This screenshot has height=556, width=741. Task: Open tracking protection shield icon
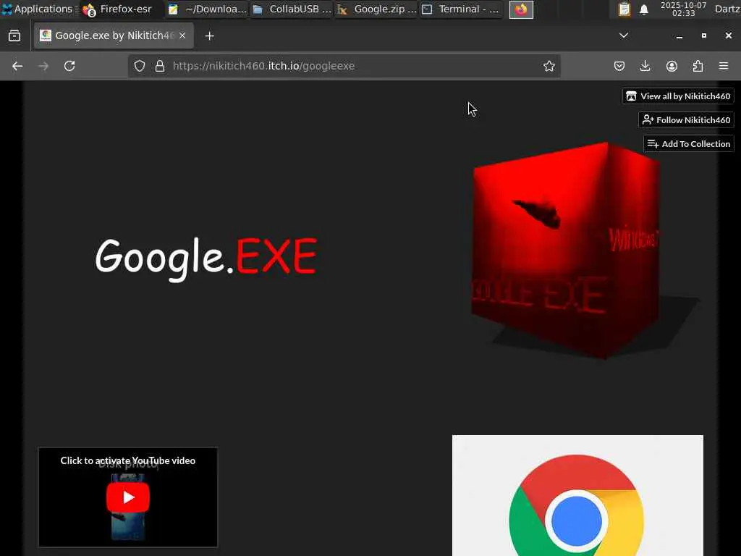pos(140,66)
